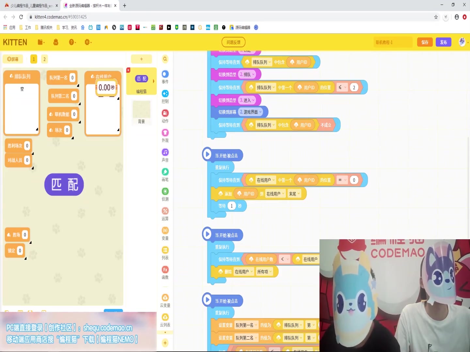Open the 变量 (Variables) block category
Screen dimensions: 470x352
[165, 233]
